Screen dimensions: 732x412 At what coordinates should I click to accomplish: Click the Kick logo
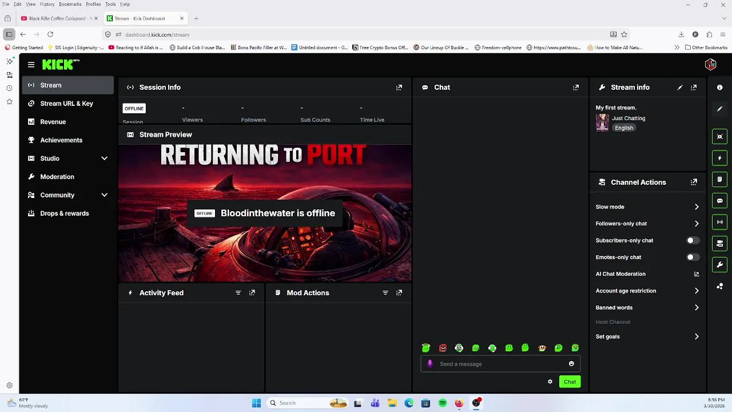pyautogui.click(x=59, y=65)
